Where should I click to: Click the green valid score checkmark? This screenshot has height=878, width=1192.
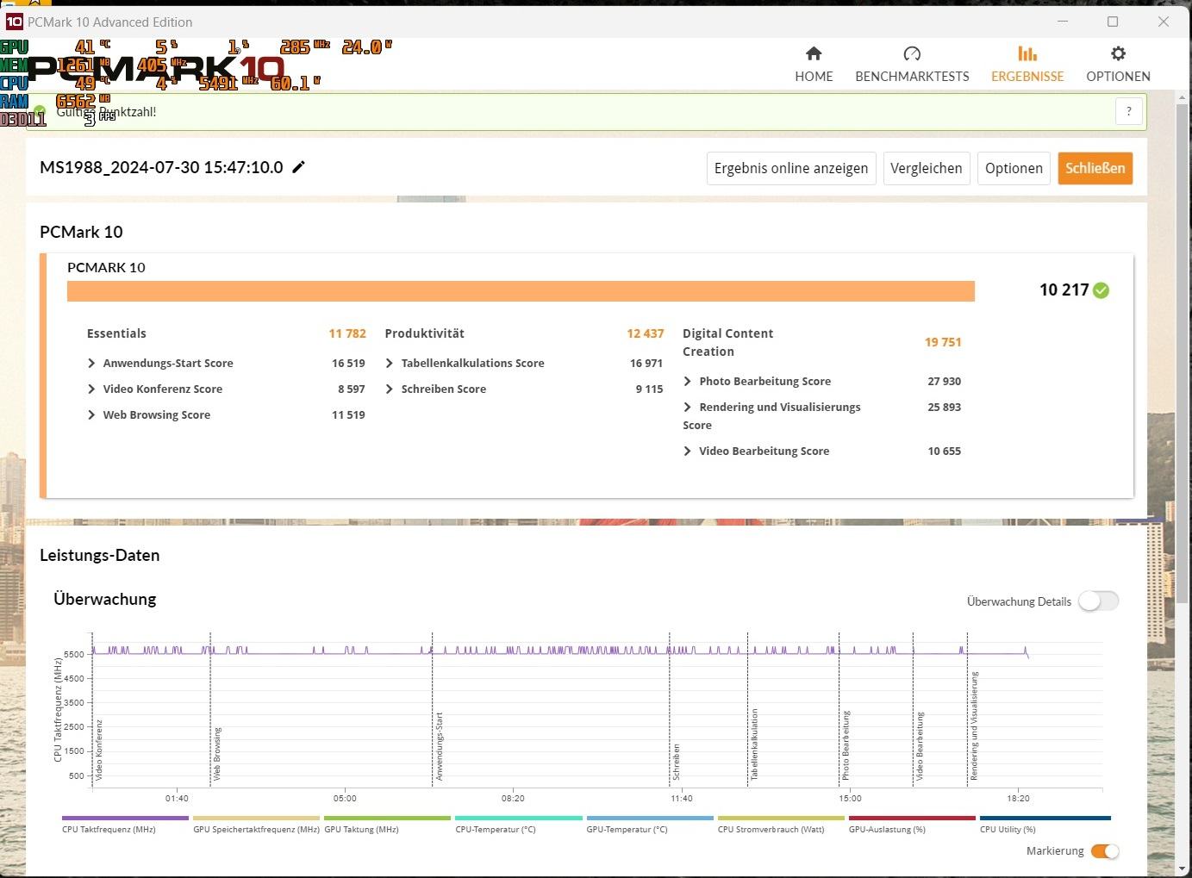click(x=1101, y=290)
